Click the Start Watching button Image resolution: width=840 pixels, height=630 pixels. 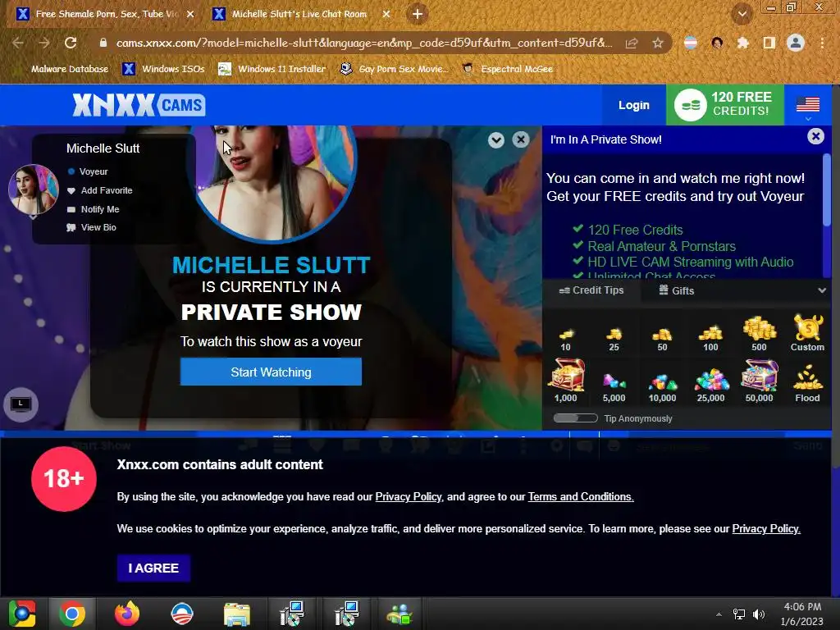click(271, 372)
